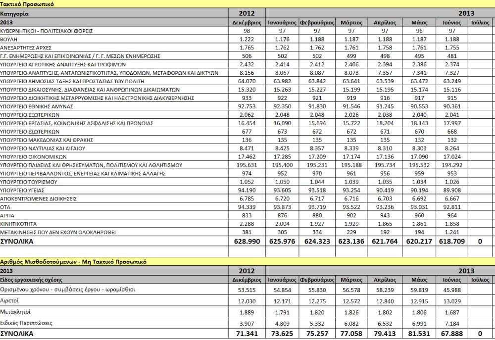Click the Μάρτιος column header in the upper table

pos(351,22)
